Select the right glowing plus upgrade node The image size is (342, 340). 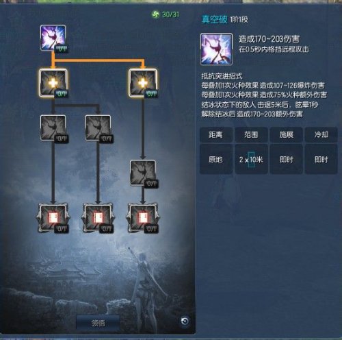coord(143,83)
